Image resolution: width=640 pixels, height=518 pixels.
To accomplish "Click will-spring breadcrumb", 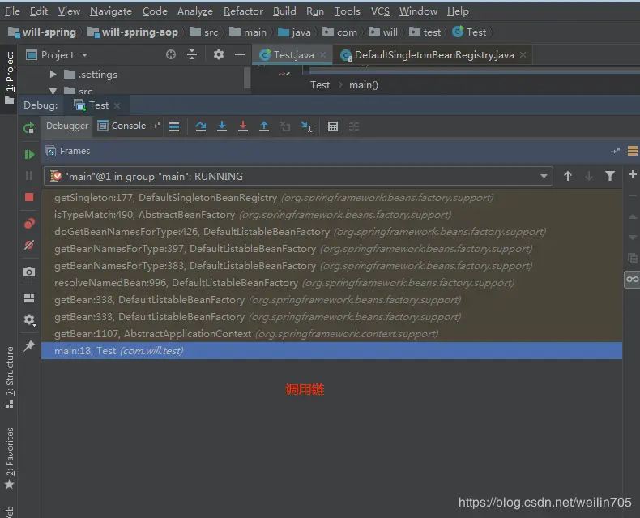I will [x=42, y=32].
